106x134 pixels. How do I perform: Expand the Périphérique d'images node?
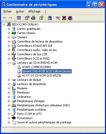(9, 101)
